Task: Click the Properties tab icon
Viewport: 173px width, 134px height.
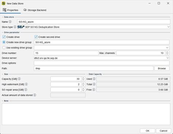Action: pyautogui.click(x=4, y=10)
